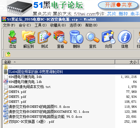Click the chip image in the forum banner

point(20,8)
